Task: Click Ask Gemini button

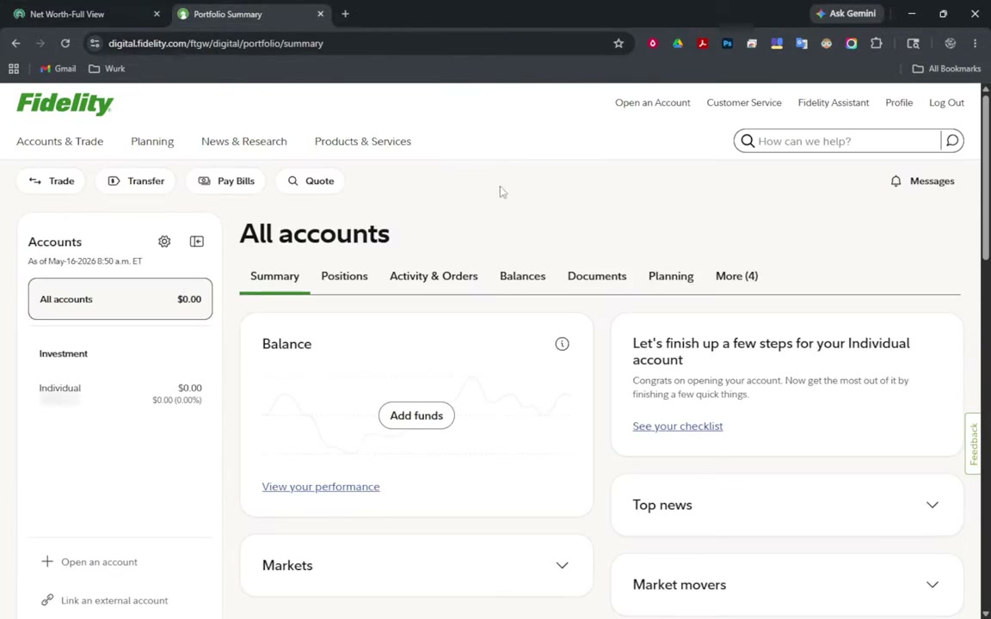Action: [846, 13]
